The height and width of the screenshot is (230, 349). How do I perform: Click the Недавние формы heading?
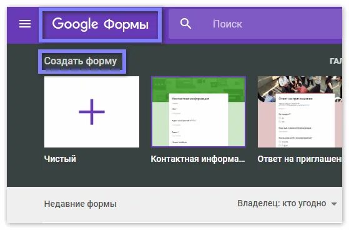point(81,204)
